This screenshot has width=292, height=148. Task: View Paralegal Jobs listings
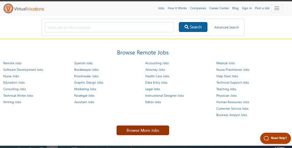[84, 95]
